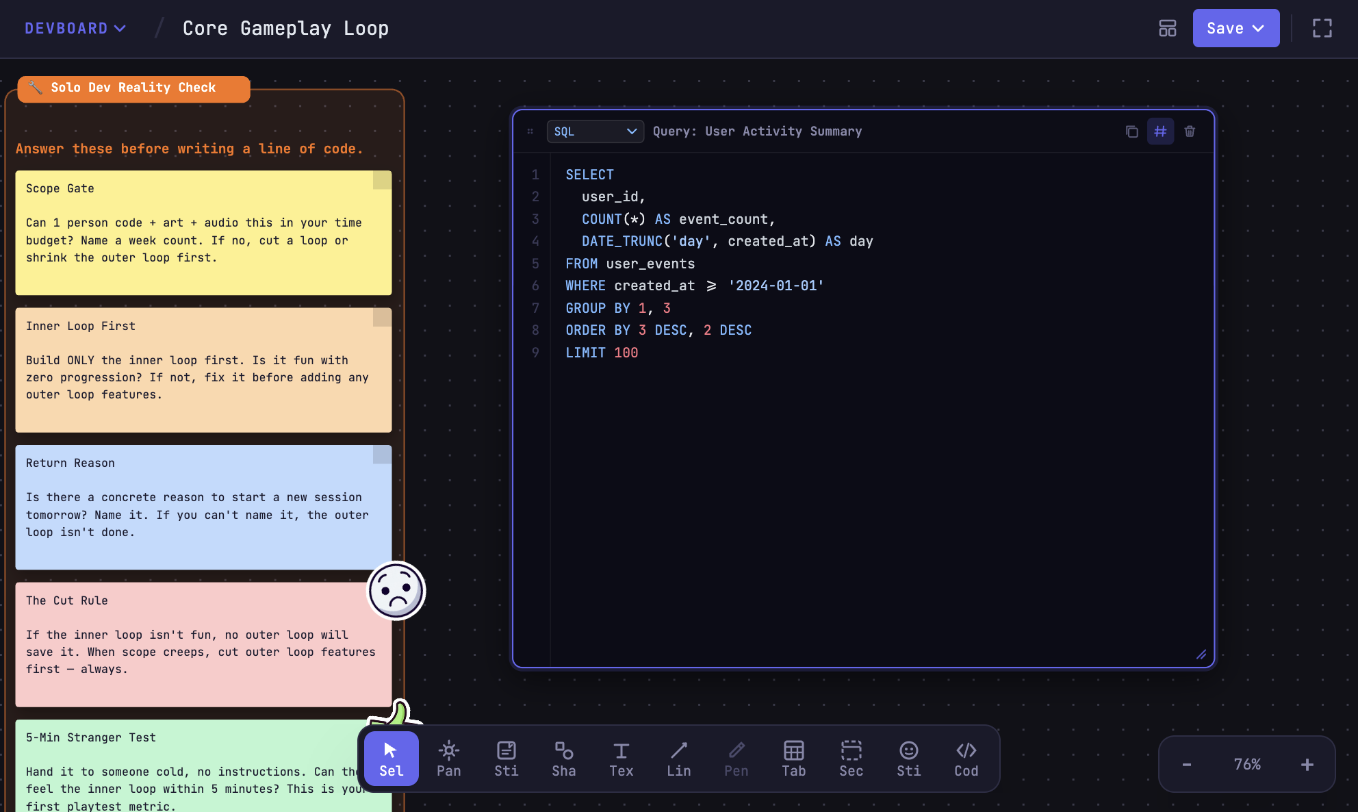Open the Table tool
Image resolution: width=1358 pixels, height=812 pixels.
click(x=793, y=759)
